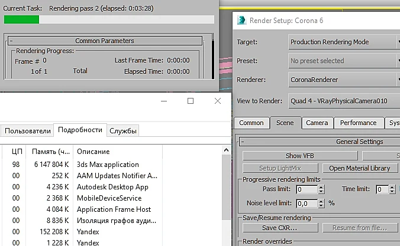Minimize the Task Manager window
This screenshot has width=400, height=246.
pos(164,101)
